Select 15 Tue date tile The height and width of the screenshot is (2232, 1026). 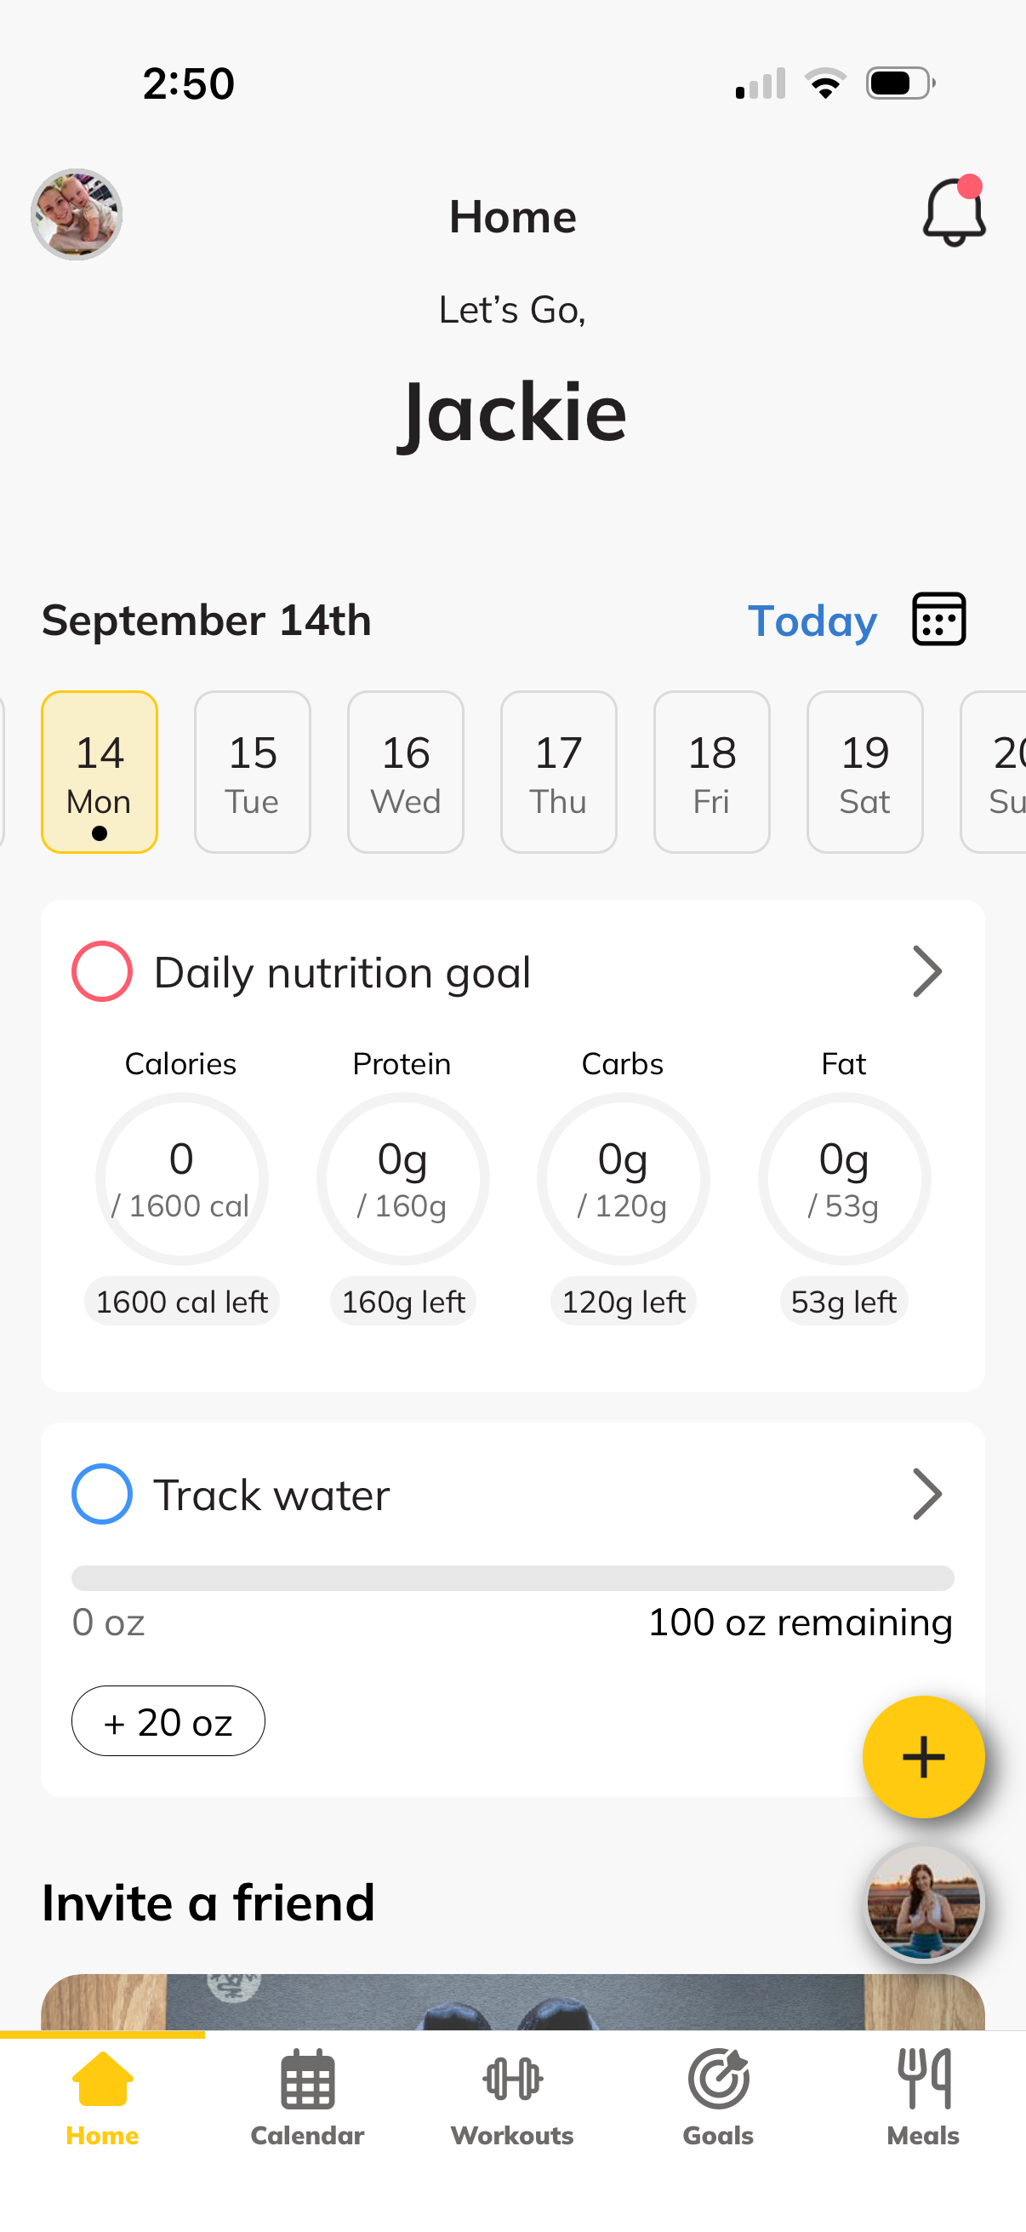(253, 772)
